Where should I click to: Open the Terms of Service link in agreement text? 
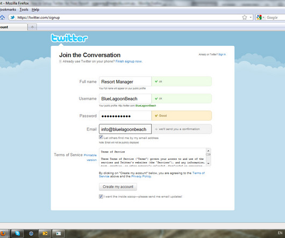152,174
